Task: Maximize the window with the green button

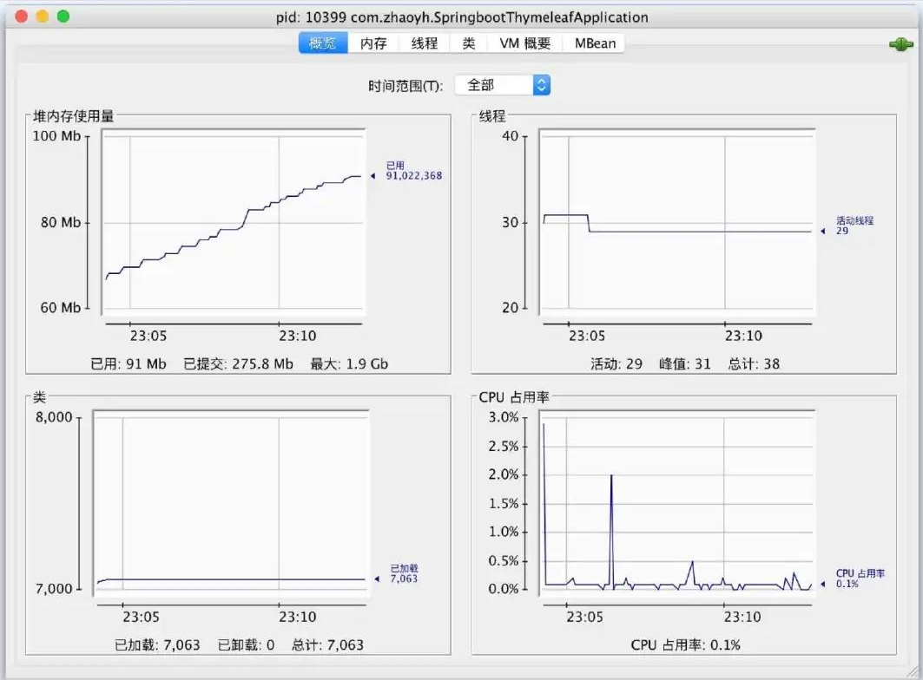Action: [x=63, y=16]
